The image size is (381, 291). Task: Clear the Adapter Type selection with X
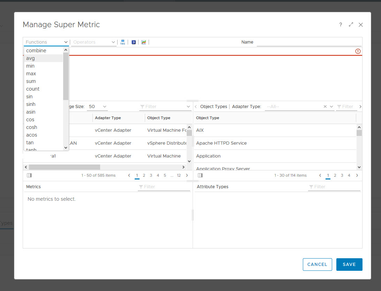(325, 107)
